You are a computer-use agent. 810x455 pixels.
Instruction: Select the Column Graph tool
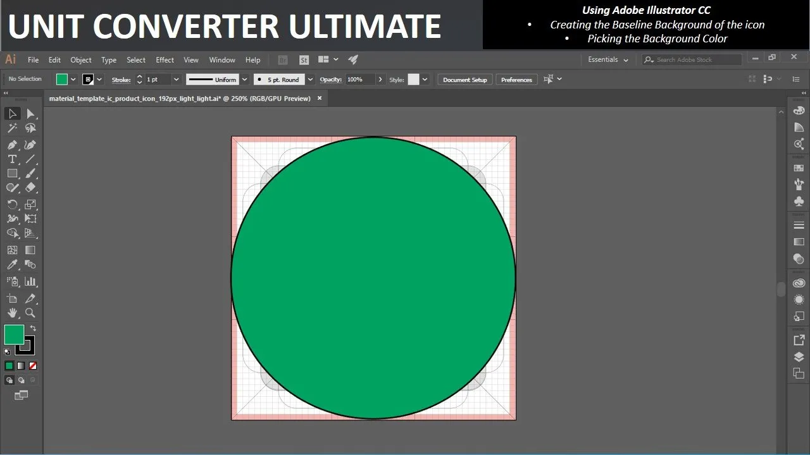pyautogui.click(x=30, y=281)
